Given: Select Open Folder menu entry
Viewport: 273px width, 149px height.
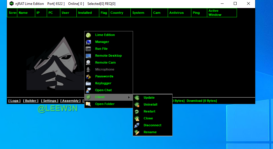Looking at the screenshot, I should [105, 104].
